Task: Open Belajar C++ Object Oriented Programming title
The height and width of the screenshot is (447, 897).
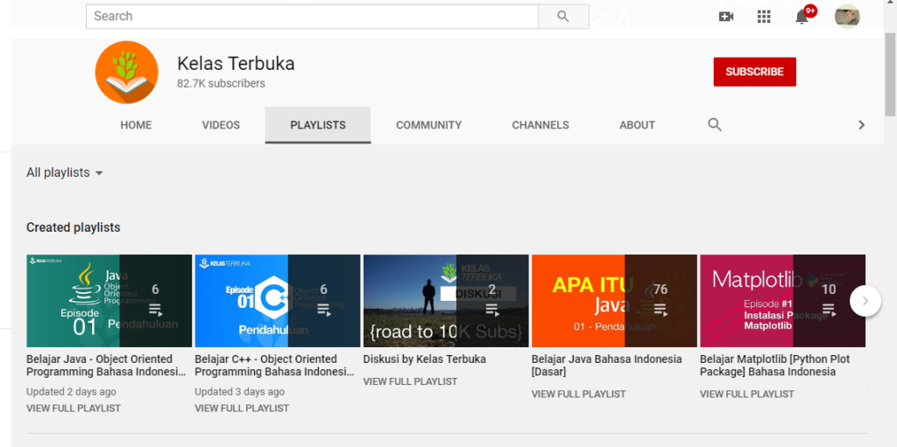Action: pyautogui.click(x=274, y=366)
